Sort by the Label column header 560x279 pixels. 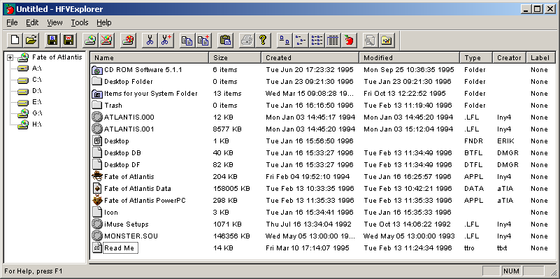pos(540,57)
